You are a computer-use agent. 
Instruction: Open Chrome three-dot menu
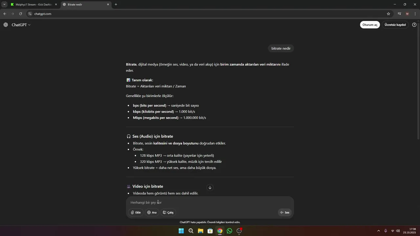[415, 14]
